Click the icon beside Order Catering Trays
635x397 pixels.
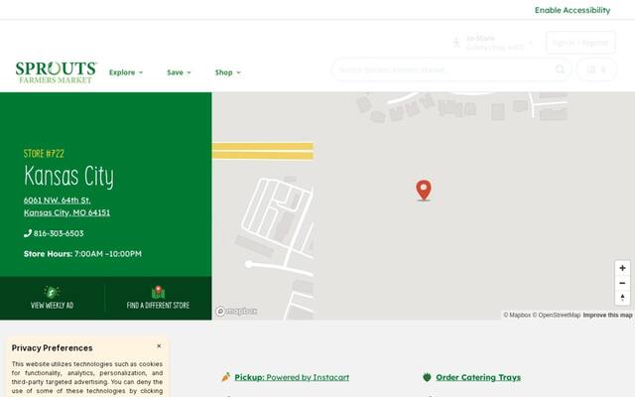(427, 377)
